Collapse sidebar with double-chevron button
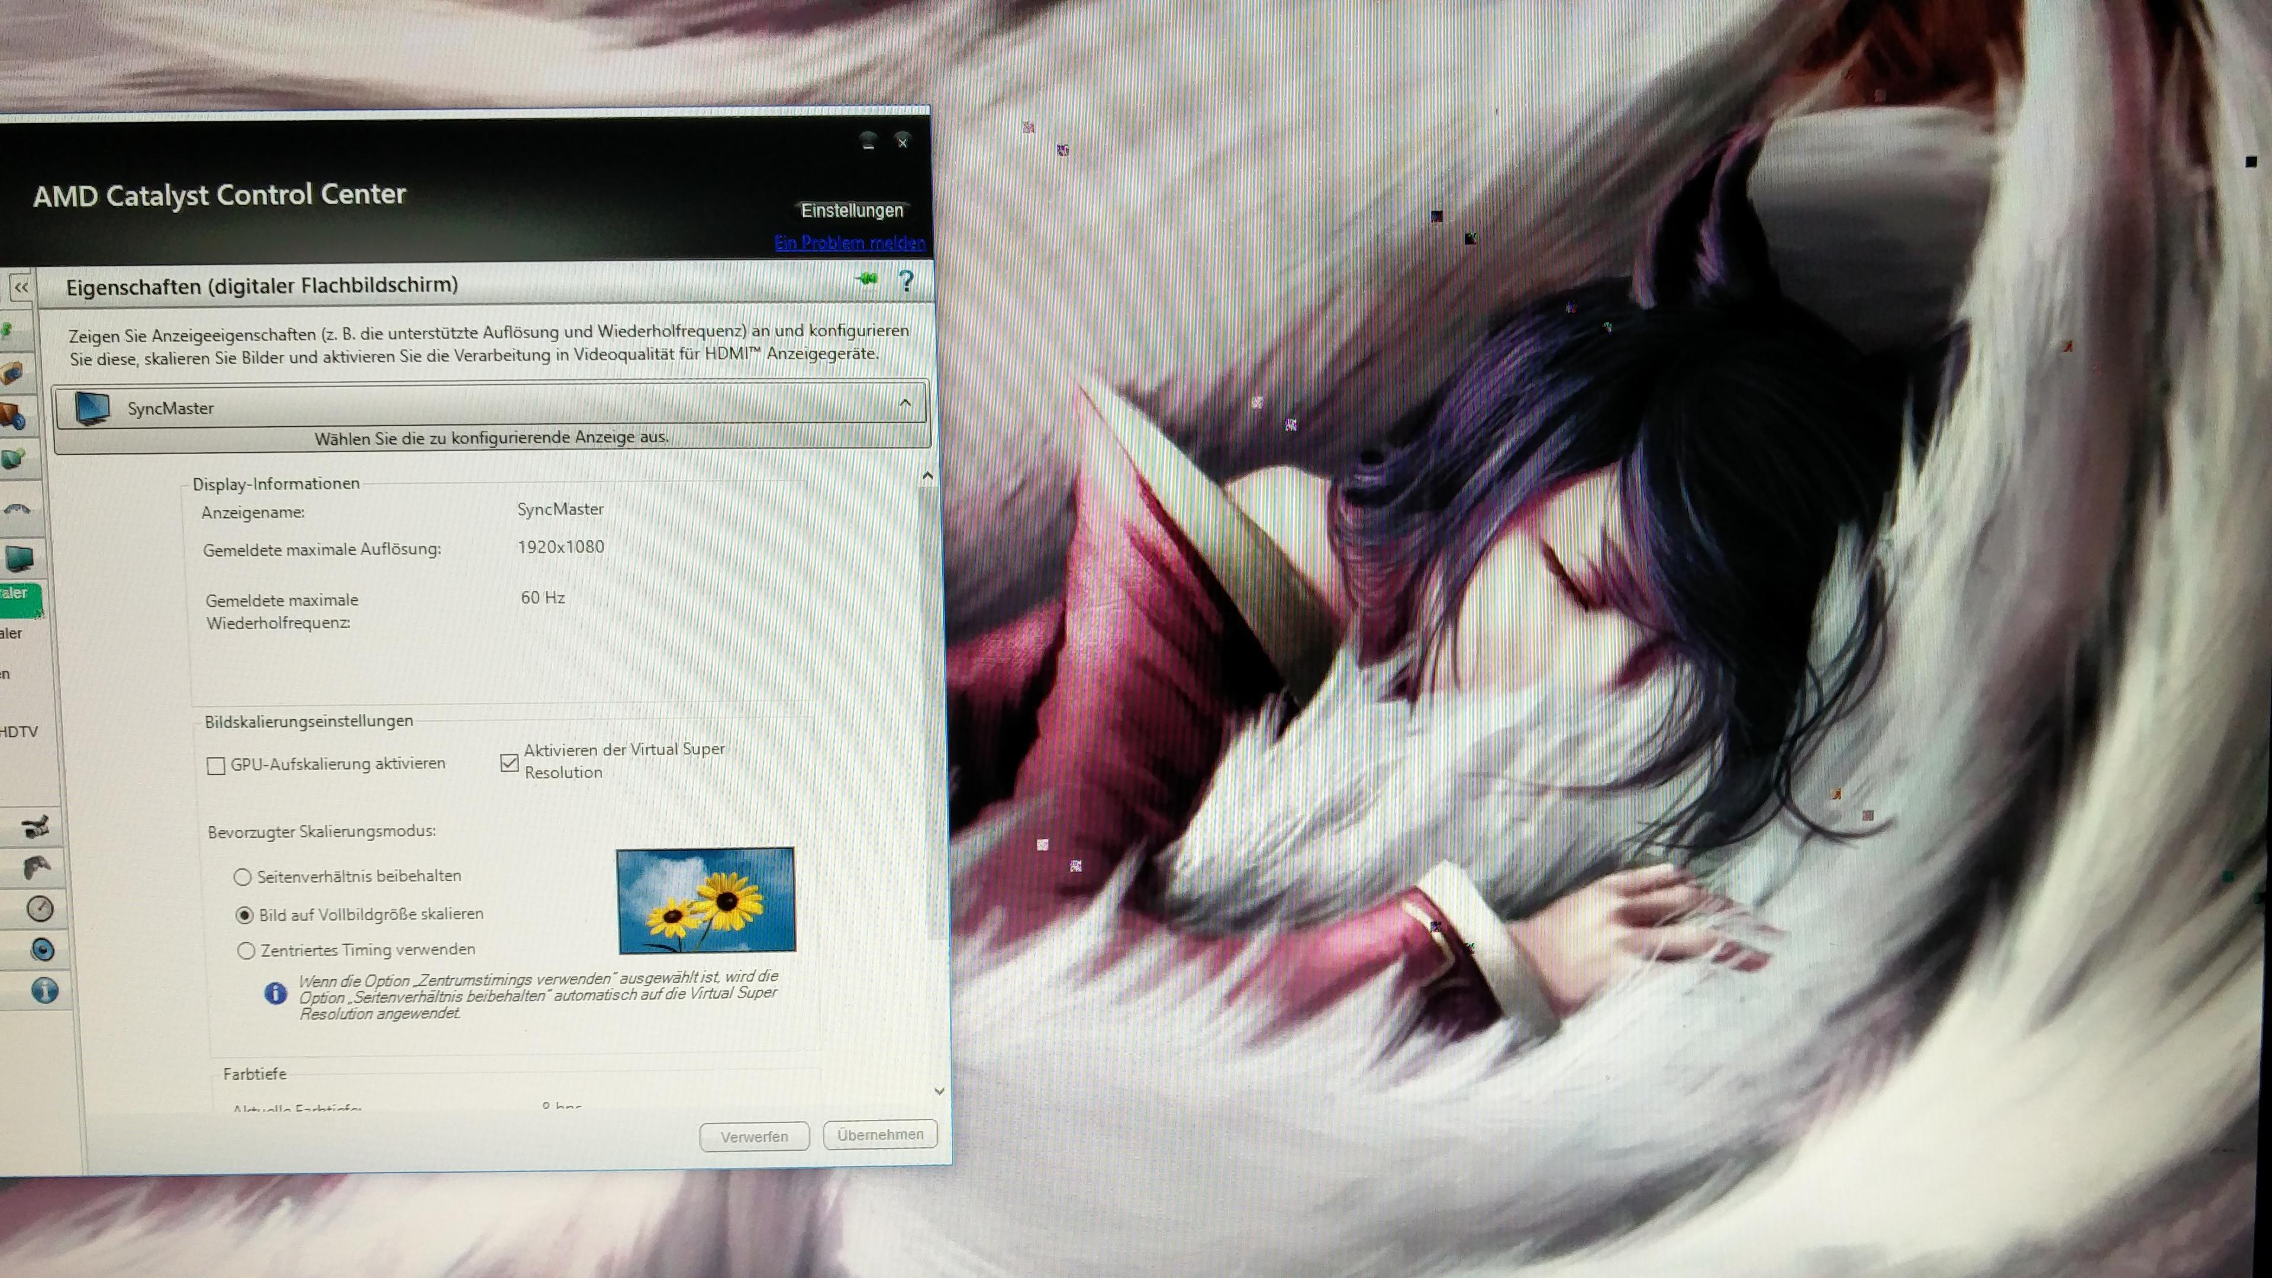The width and height of the screenshot is (2272, 1278). click(21, 288)
